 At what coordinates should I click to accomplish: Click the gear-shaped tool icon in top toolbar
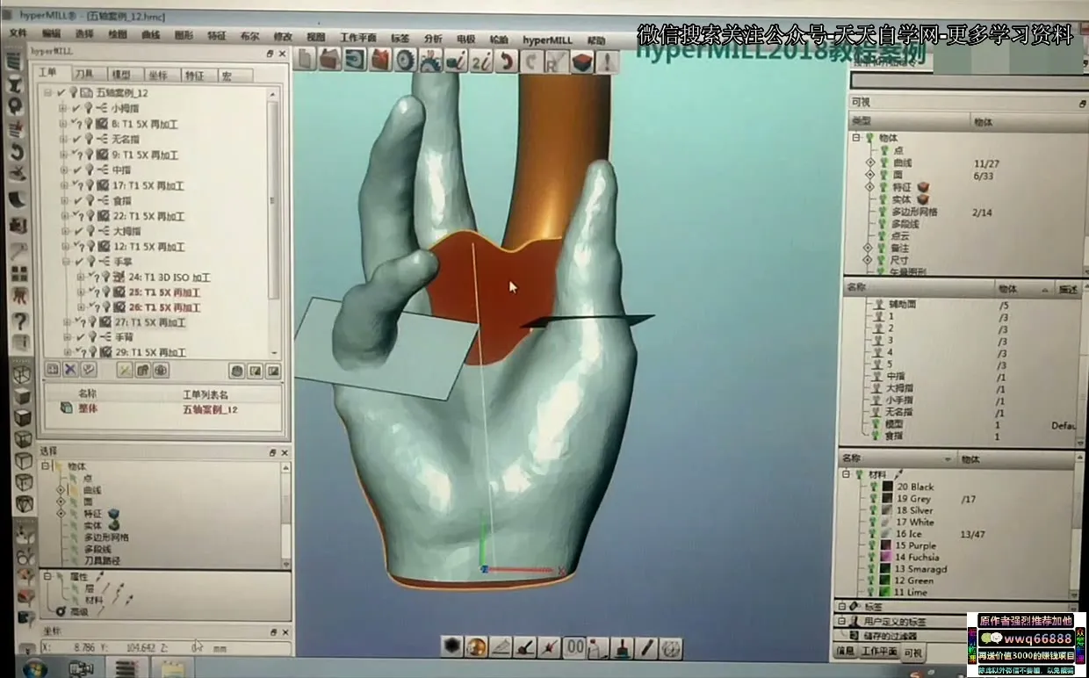(405, 61)
